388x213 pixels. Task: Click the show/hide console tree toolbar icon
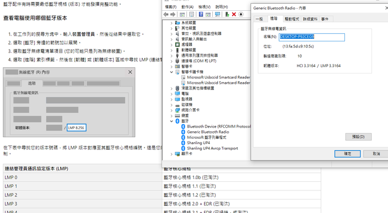(x=182, y=15)
